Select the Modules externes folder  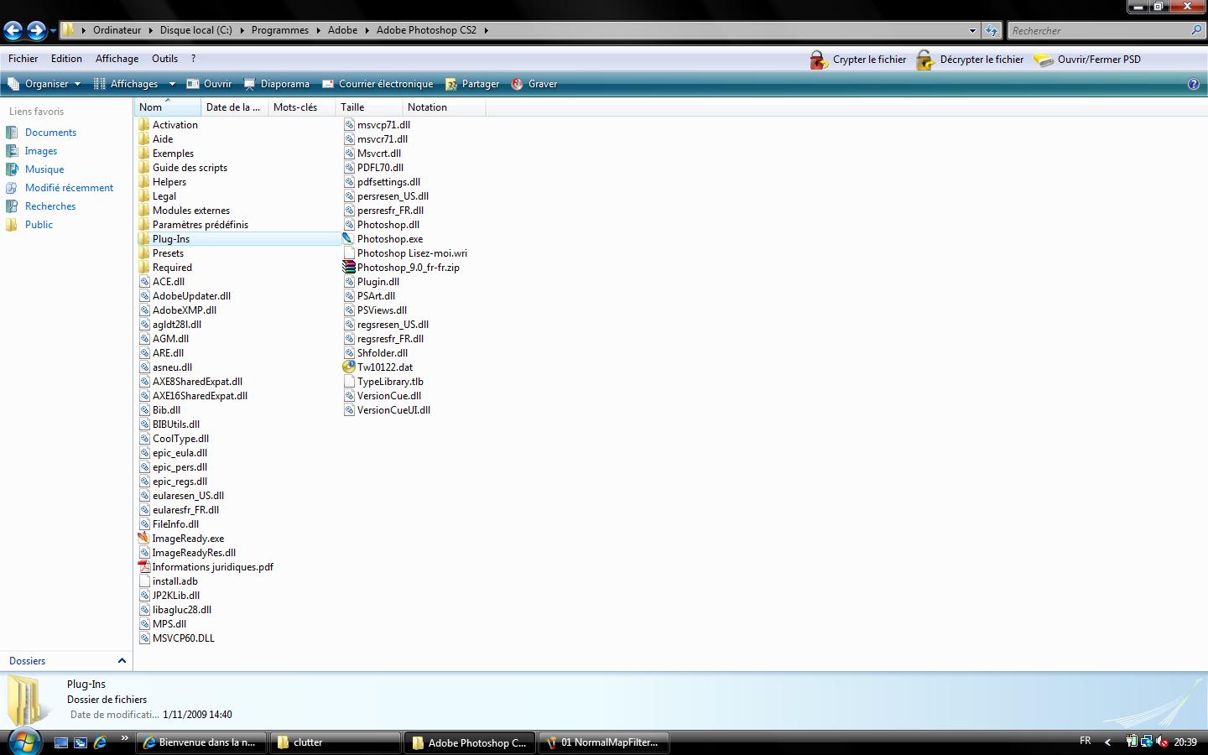184,211
